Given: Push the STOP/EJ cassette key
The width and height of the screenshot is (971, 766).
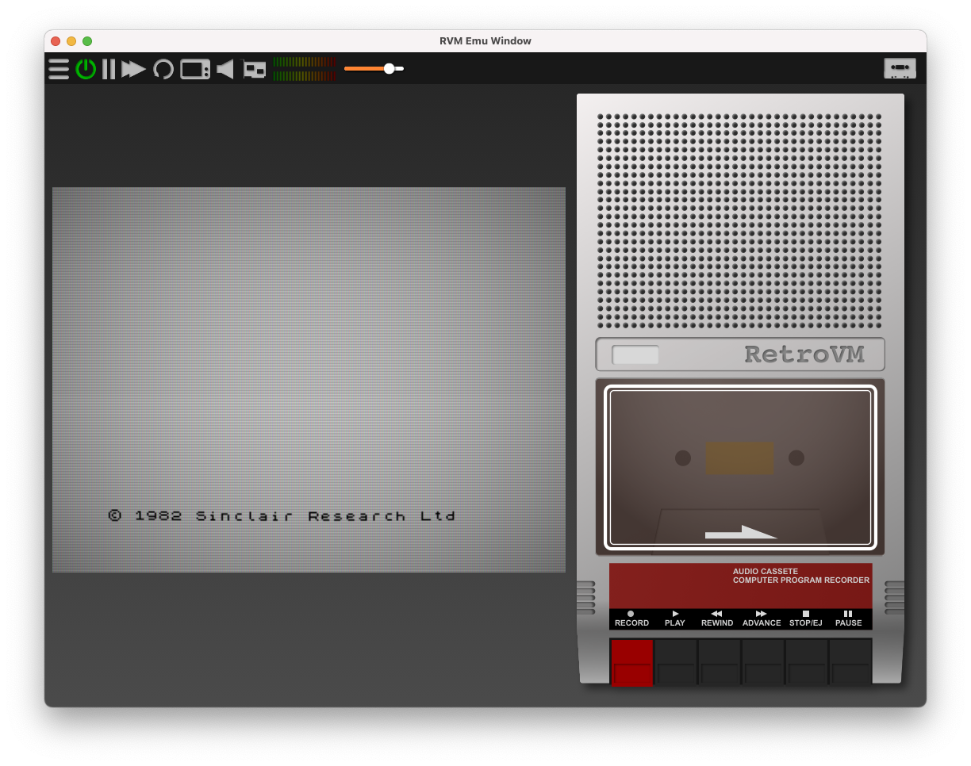Looking at the screenshot, I should pos(807,662).
